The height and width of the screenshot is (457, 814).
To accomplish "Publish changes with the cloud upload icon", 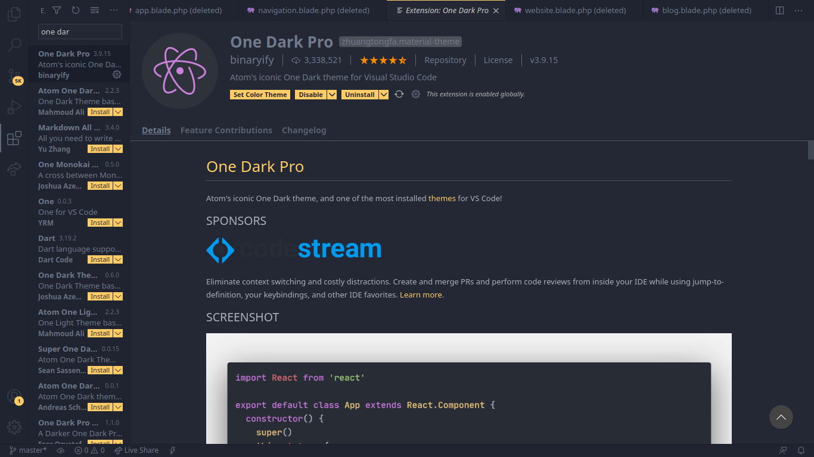I will coord(61,450).
